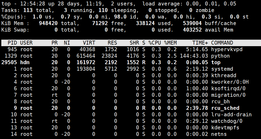The width and height of the screenshot is (261, 139).
Task: Click the 403252 avail Mem value
Action: pos(192,30)
